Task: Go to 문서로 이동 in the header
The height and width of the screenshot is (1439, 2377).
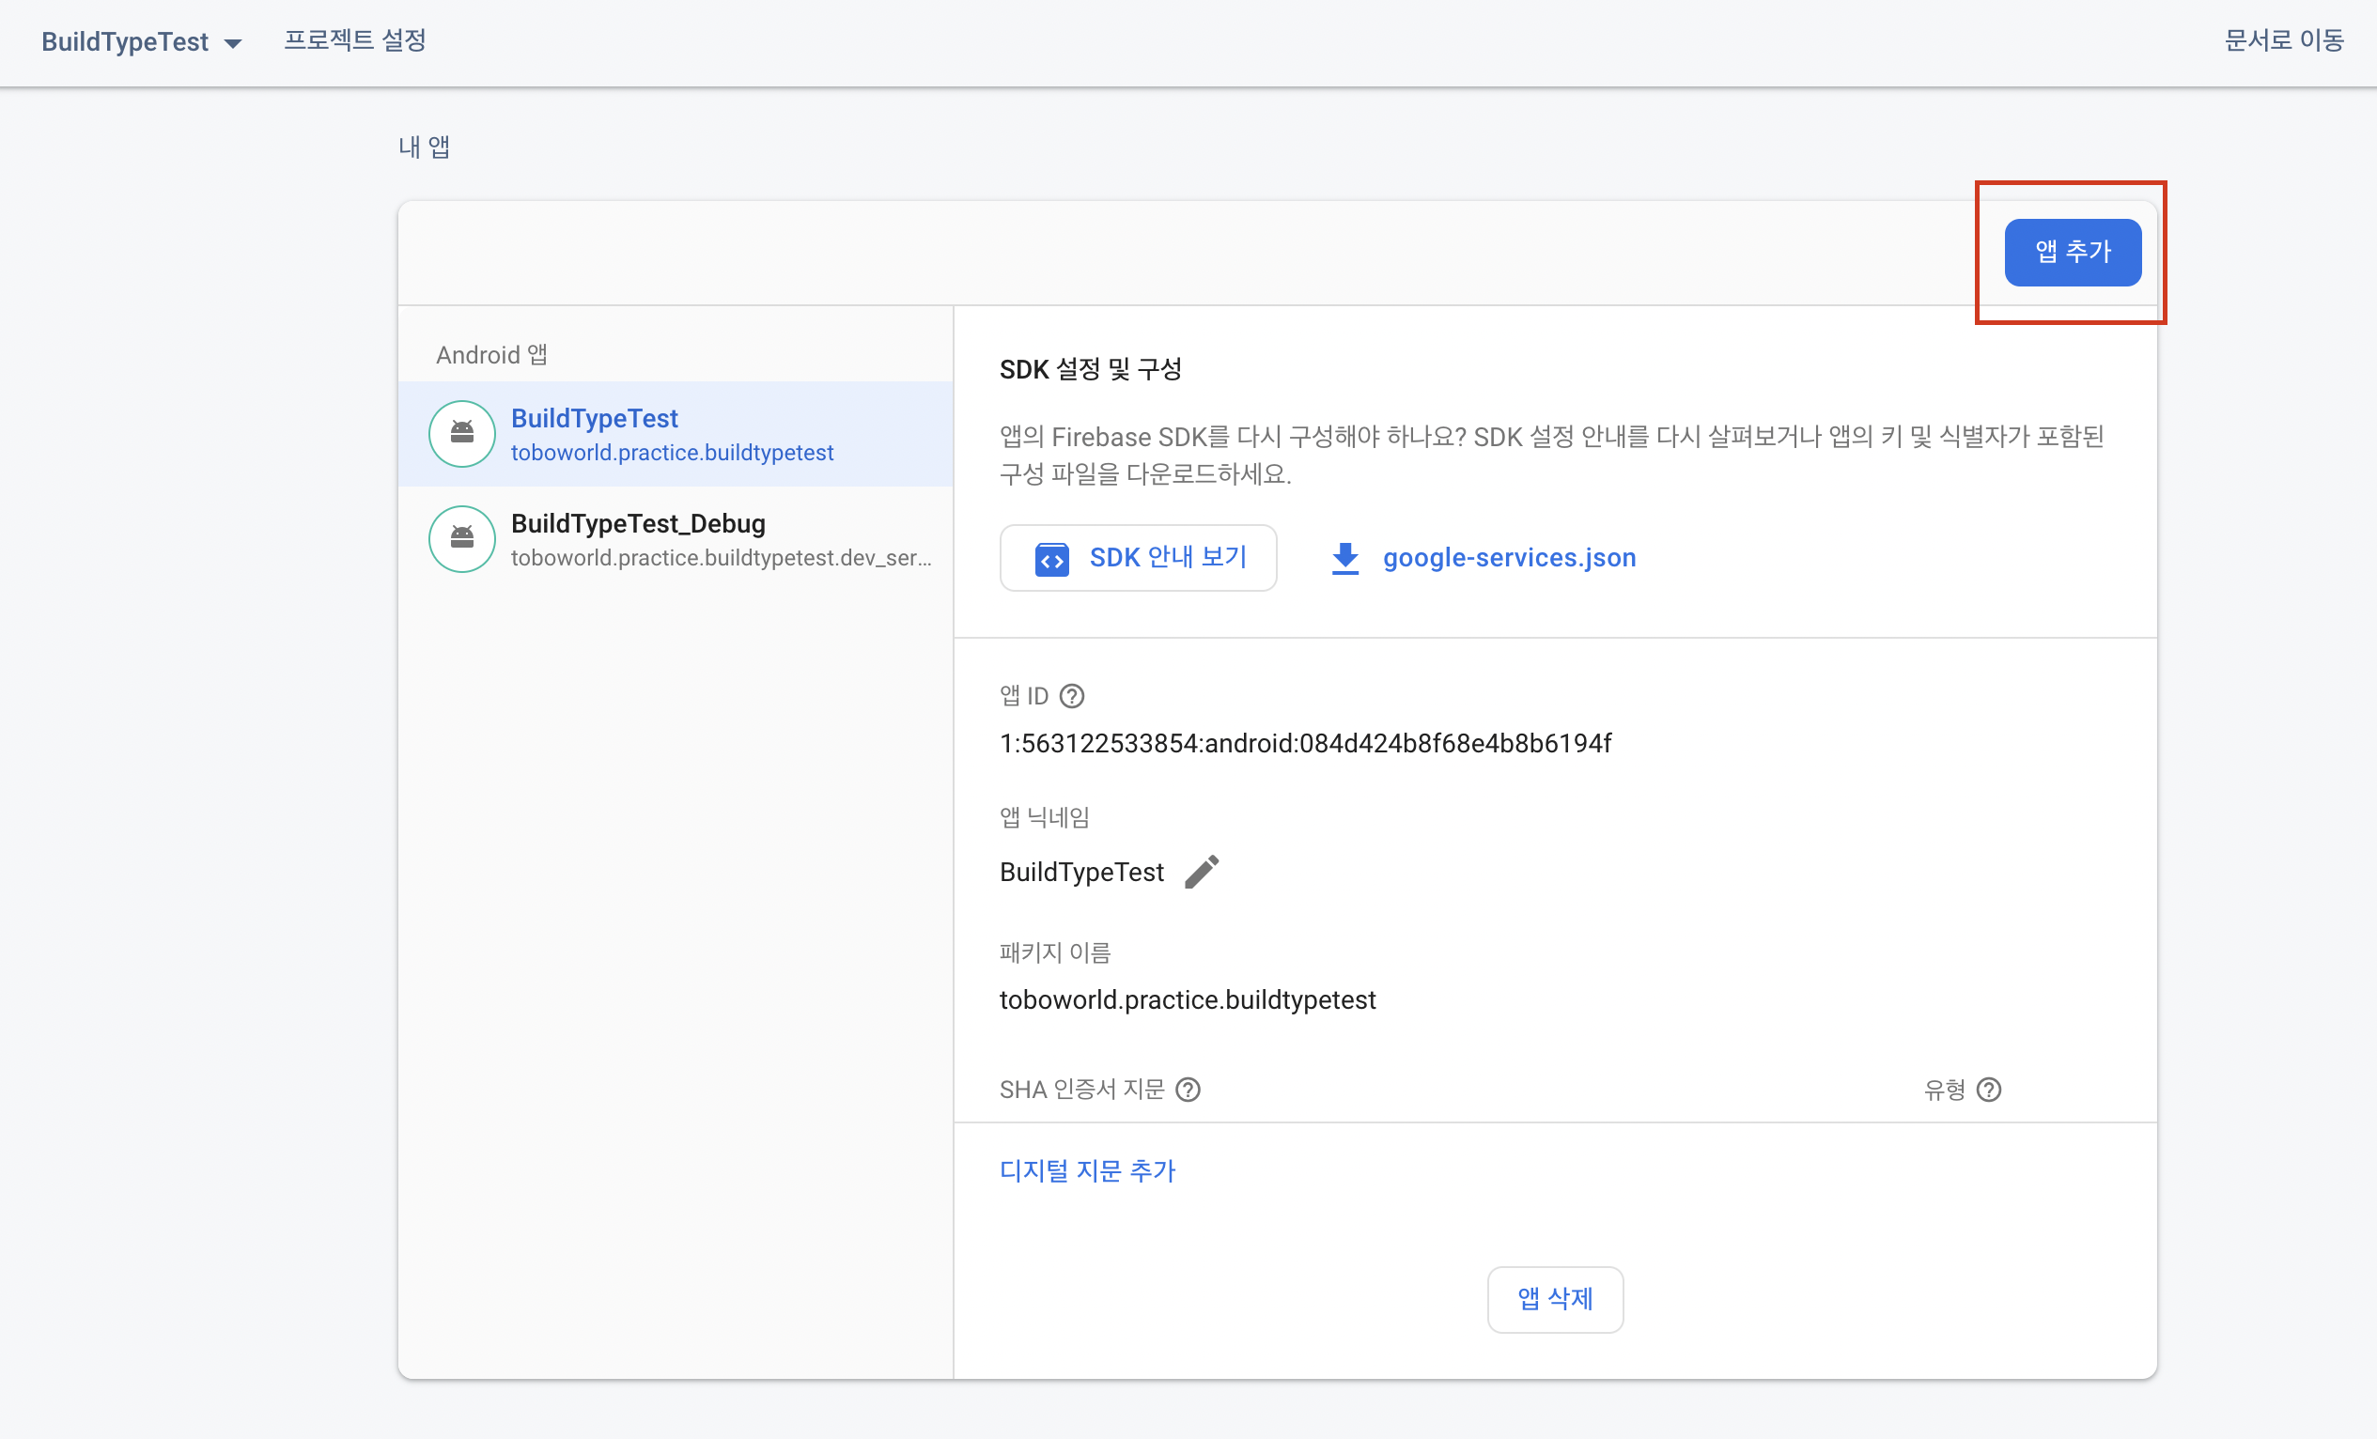Action: [x=2283, y=40]
